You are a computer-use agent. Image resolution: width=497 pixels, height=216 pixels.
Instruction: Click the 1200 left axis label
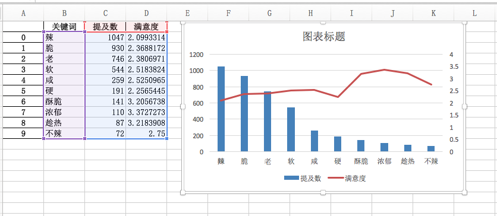197,55
